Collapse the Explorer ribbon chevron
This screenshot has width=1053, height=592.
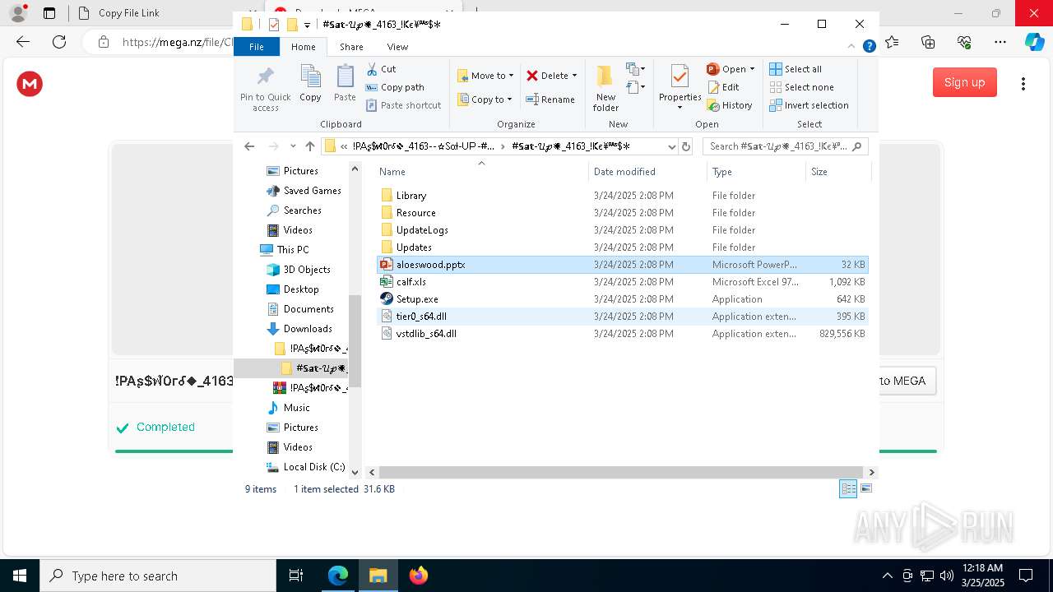click(851, 47)
